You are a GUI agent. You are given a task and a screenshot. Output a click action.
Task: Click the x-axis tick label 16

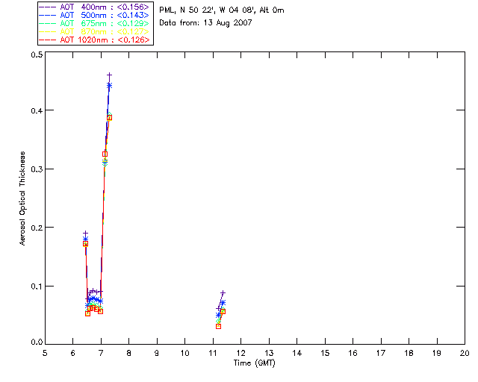(x=353, y=354)
